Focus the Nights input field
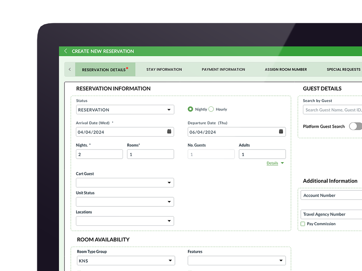 [99, 154]
